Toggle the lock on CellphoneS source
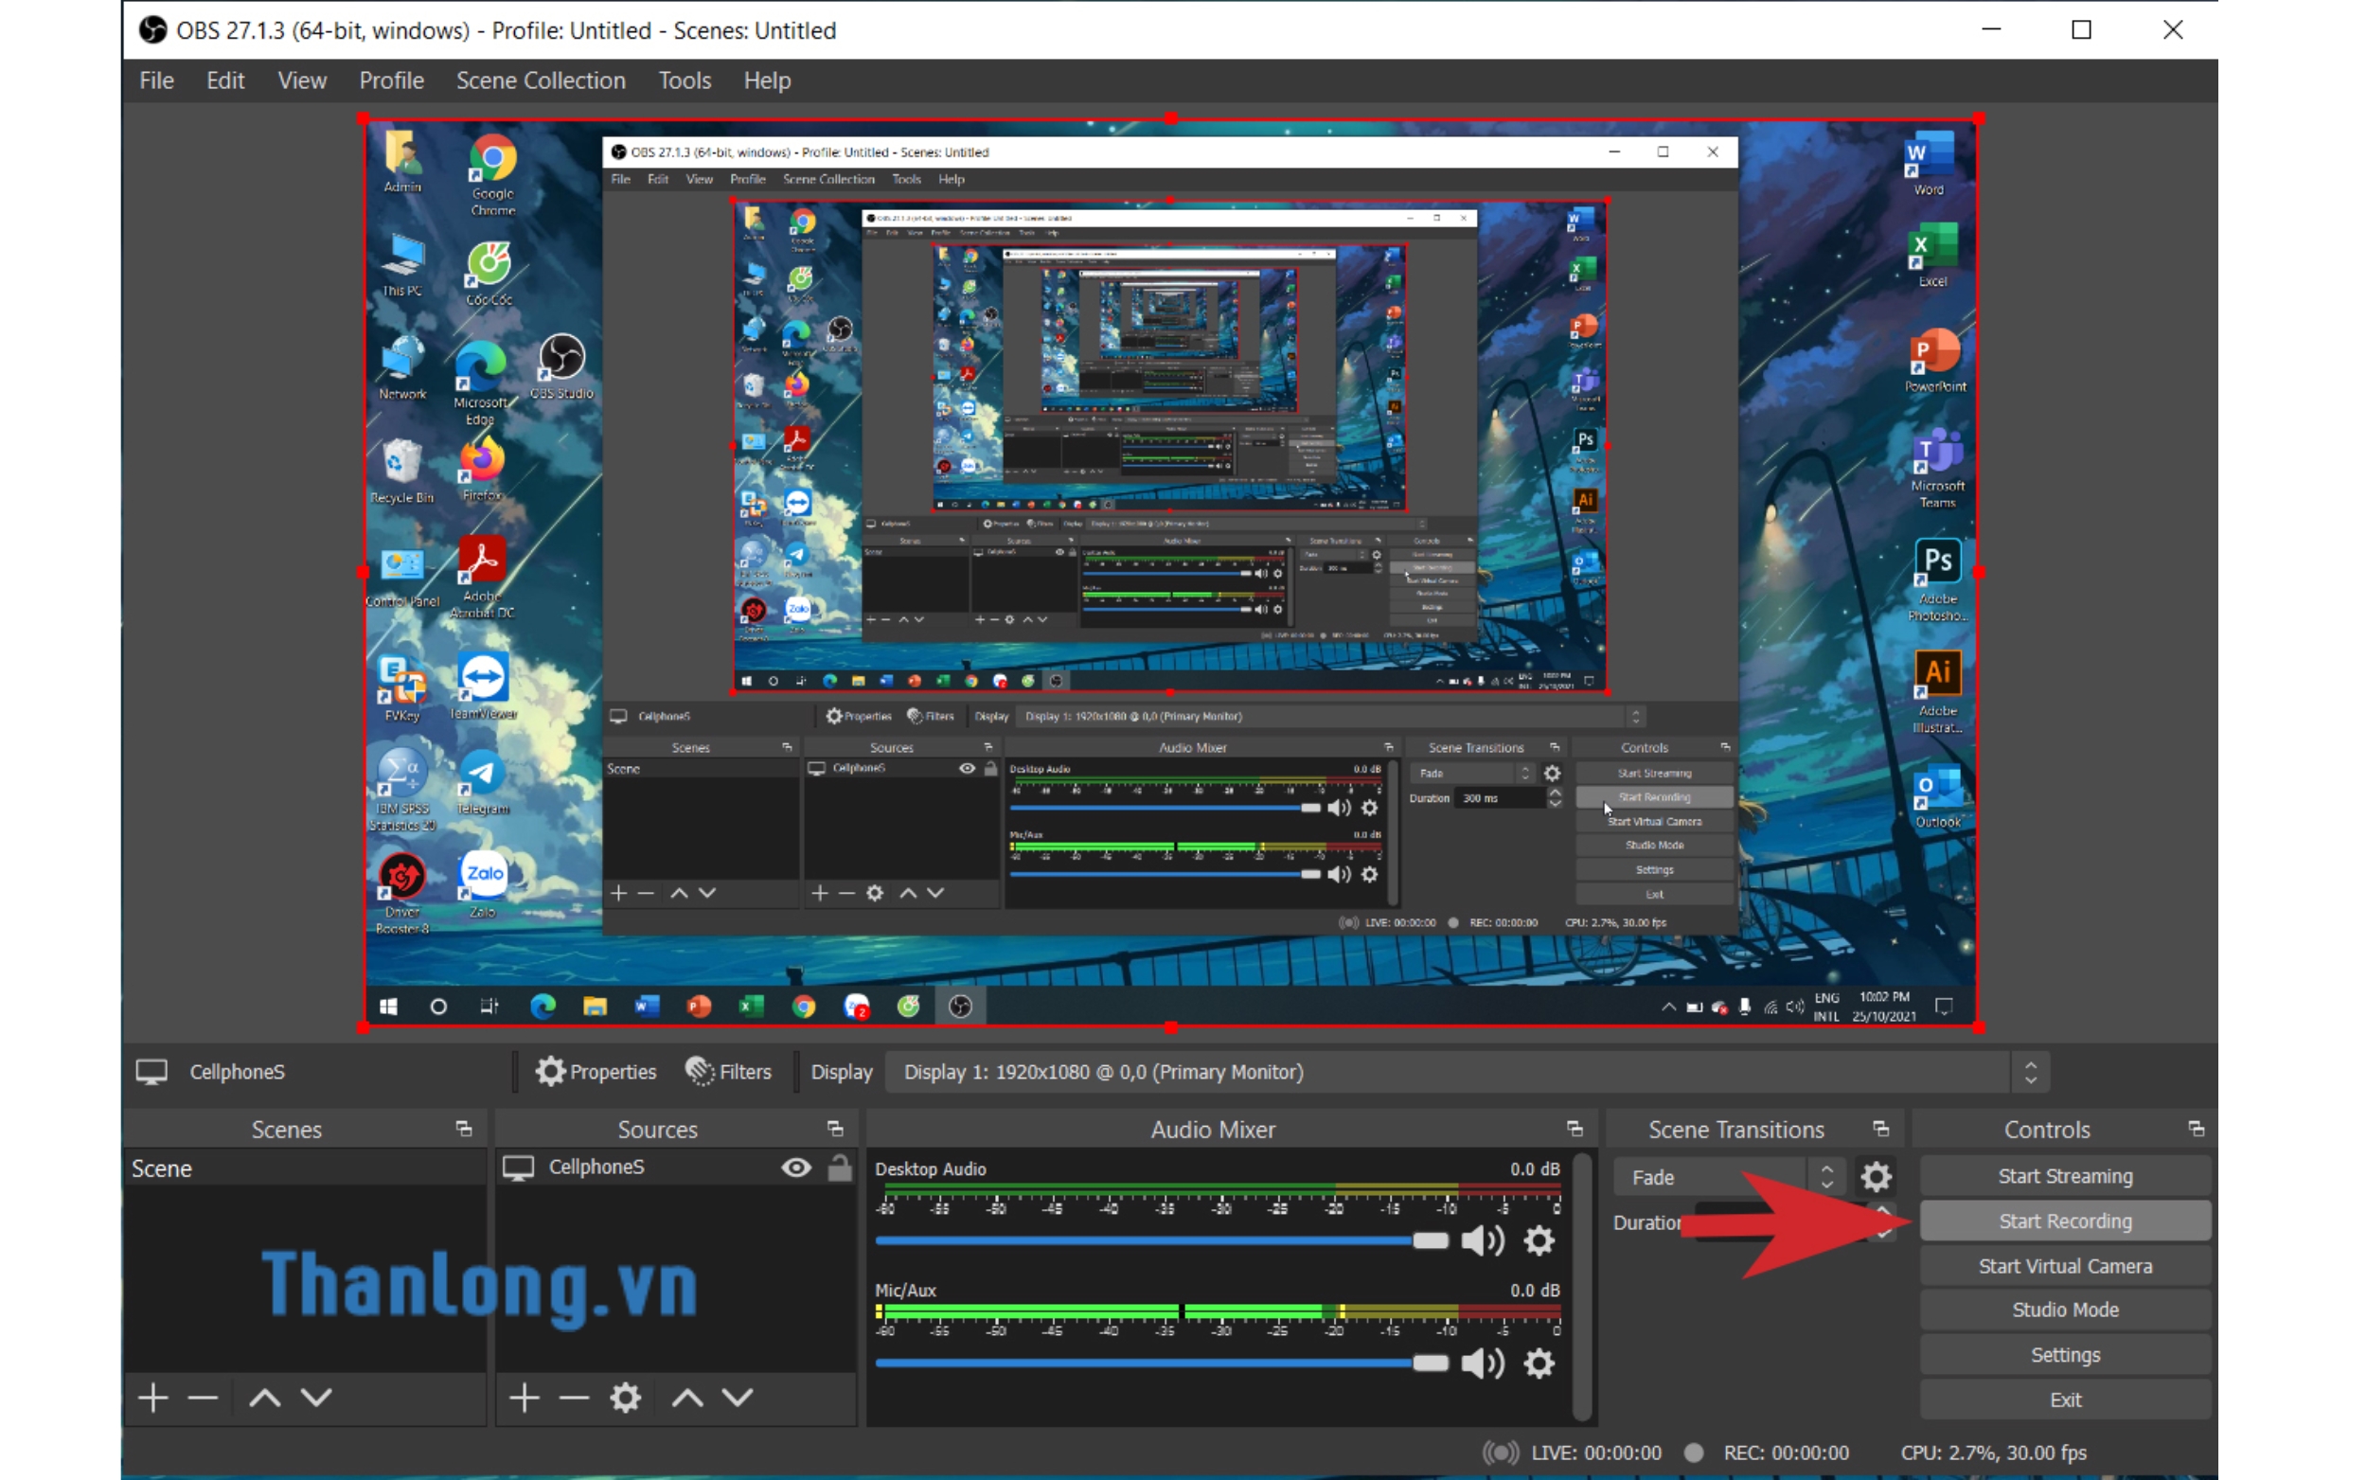Screen dimensions: 2367x1480 (x=840, y=1167)
